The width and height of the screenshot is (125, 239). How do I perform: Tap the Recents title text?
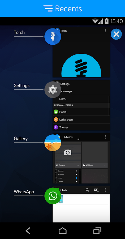[x=68, y=8]
